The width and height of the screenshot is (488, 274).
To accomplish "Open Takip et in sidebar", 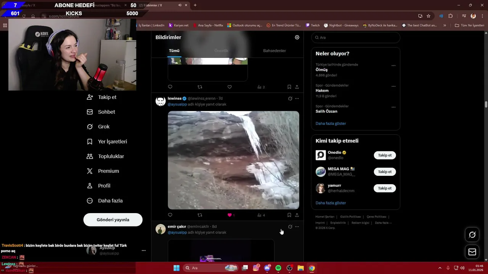I will [x=102, y=97].
